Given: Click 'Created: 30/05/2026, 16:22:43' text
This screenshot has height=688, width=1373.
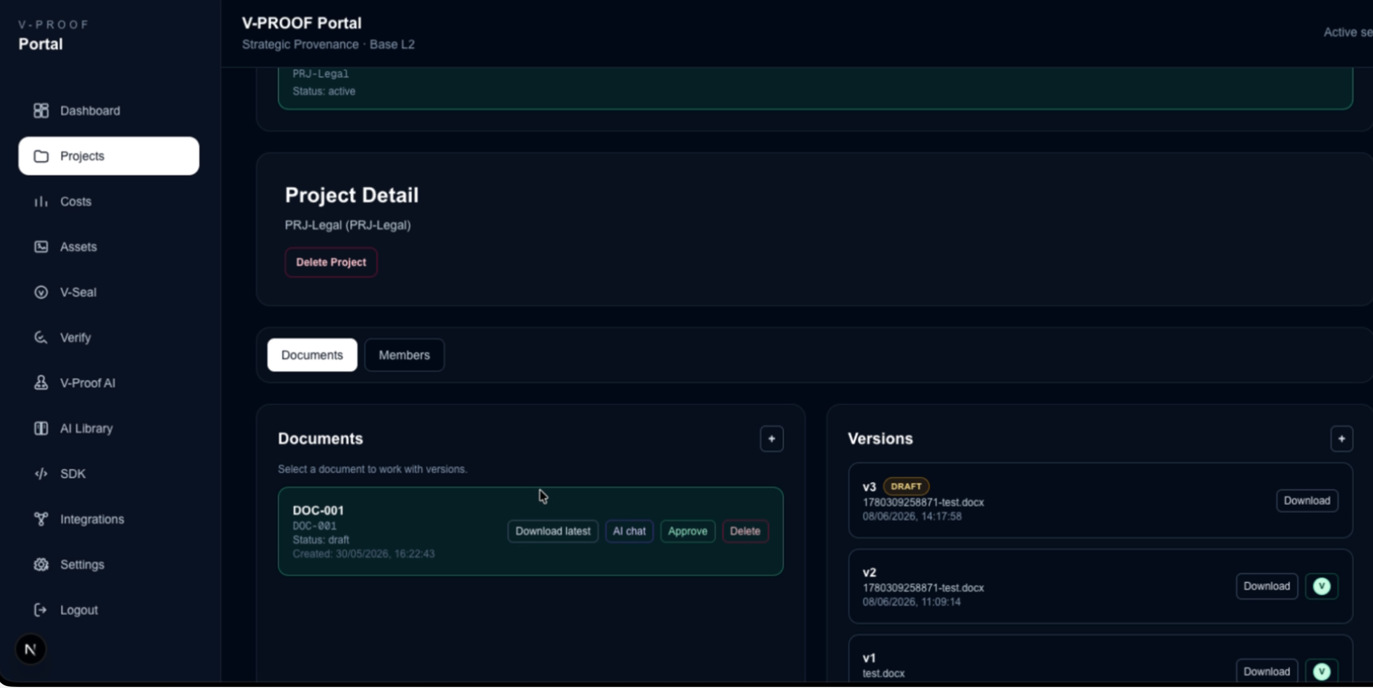Looking at the screenshot, I should point(364,554).
